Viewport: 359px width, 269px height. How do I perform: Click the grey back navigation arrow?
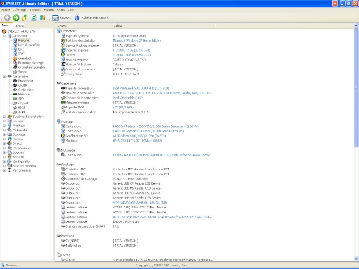point(8,17)
